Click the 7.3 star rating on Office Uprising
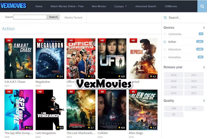This screenshot has width=207, height=138. coord(91,76)
